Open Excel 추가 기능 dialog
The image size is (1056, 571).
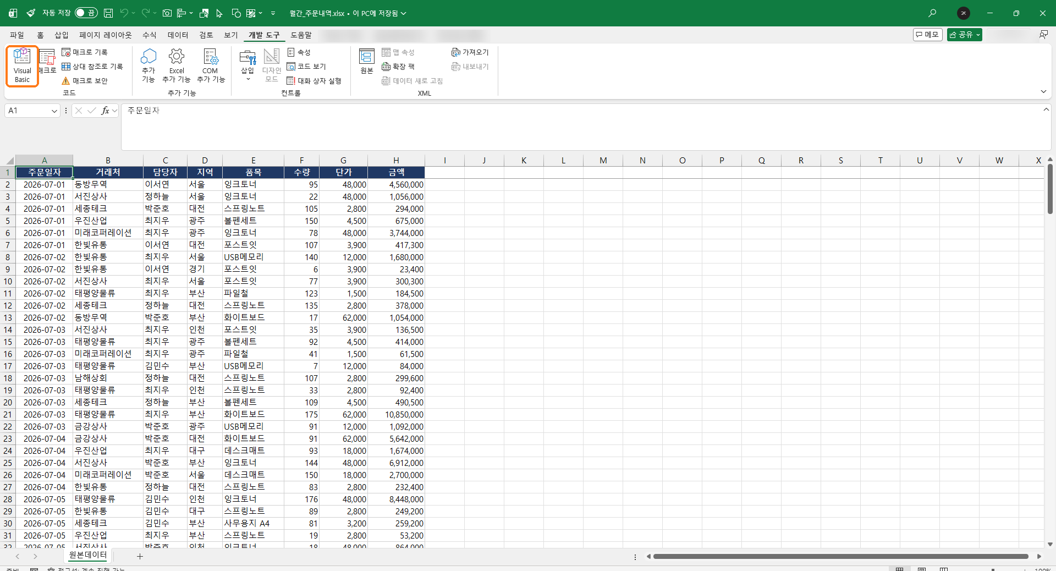point(177,66)
